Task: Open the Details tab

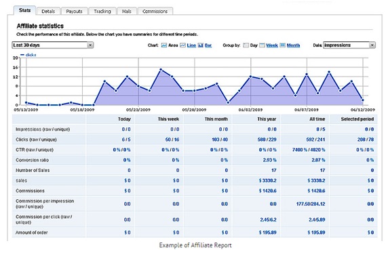Action: (48, 12)
